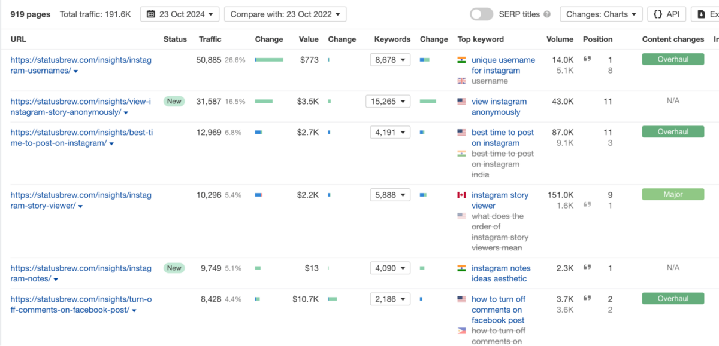Open the API button with braces icon
The height and width of the screenshot is (346, 719).
tap(666, 14)
